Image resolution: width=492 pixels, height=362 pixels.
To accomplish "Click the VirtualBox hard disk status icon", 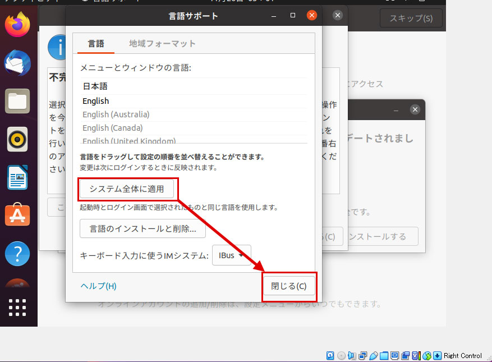I will click(x=330, y=355).
